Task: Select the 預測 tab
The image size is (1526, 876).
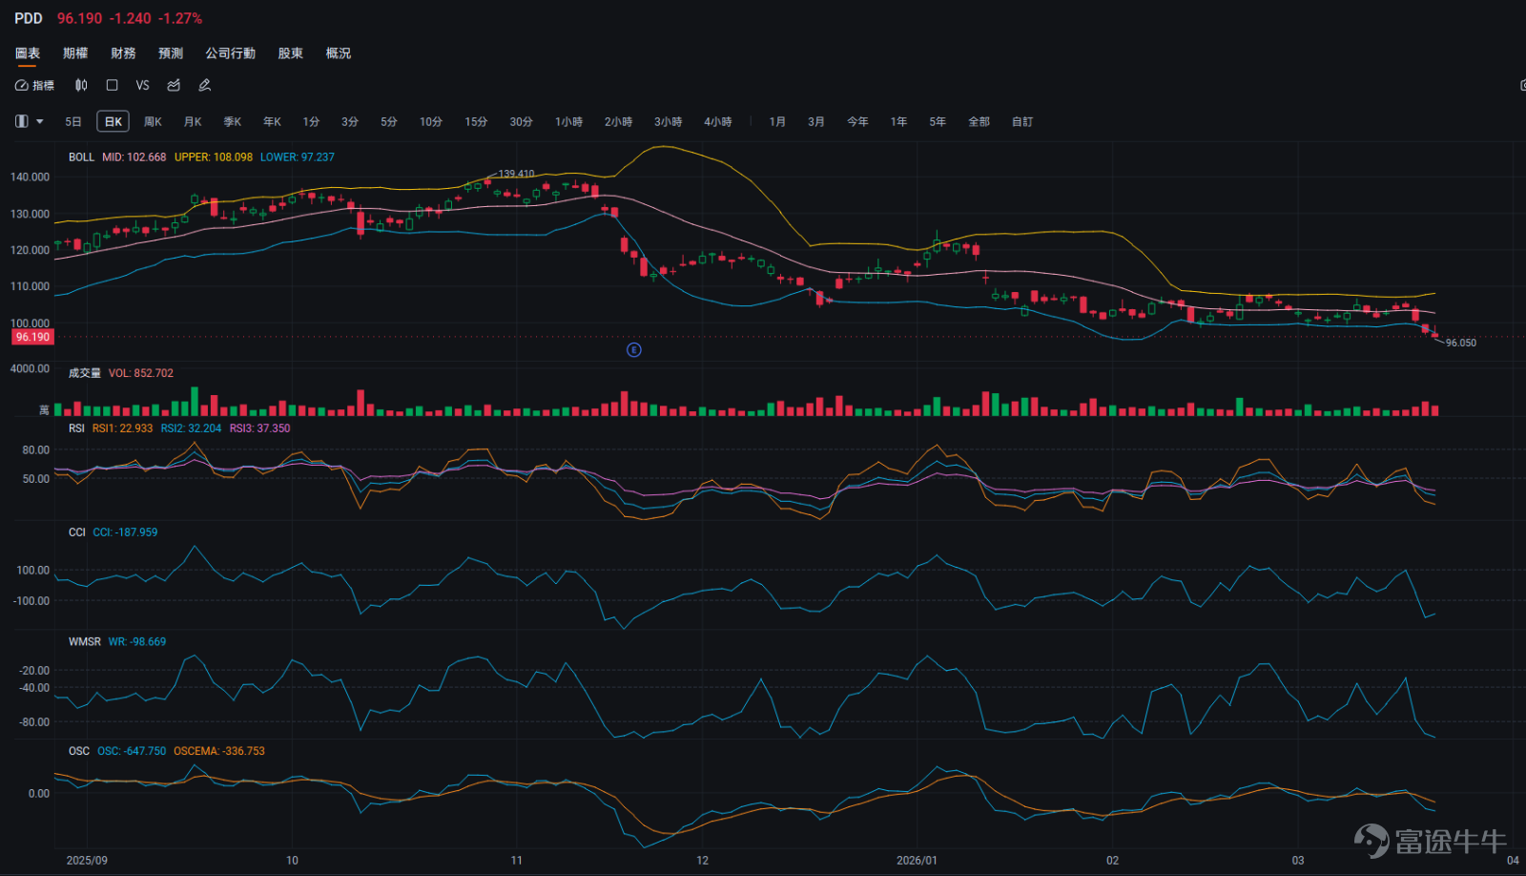Action: [x=171, y=53]
